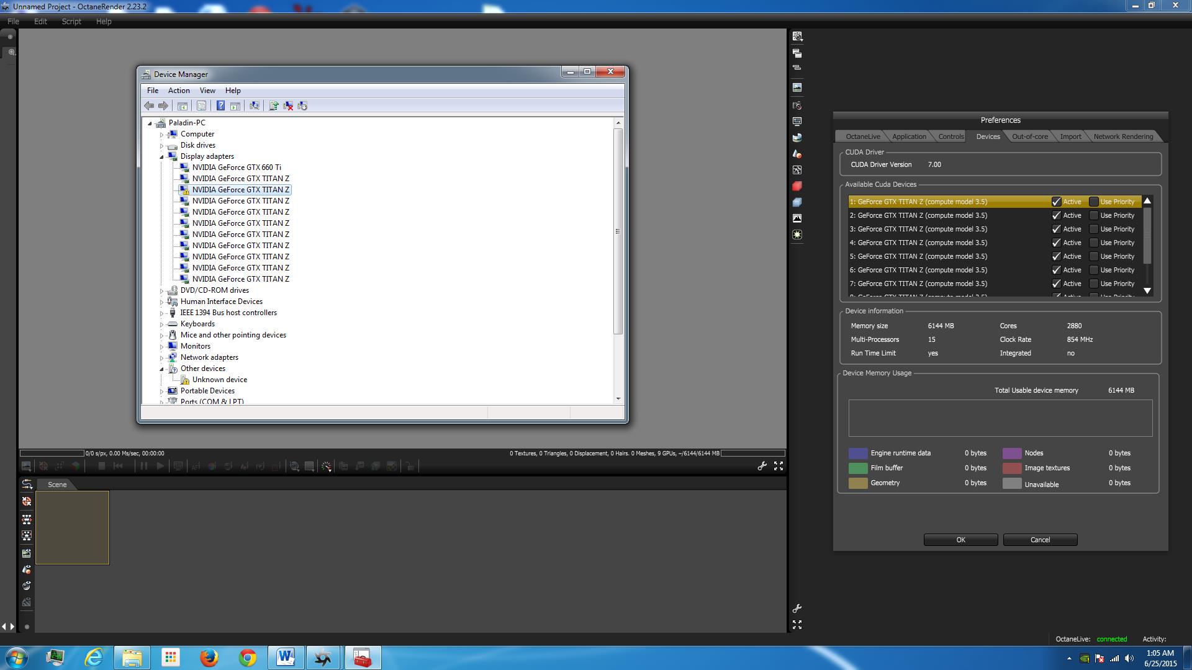Expand the Network adapters category
The height and width of the screenshot is (670, 1192).
coord(162,358)
